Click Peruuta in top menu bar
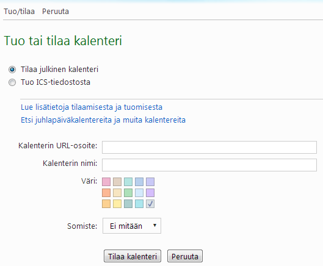 point(56,12)
